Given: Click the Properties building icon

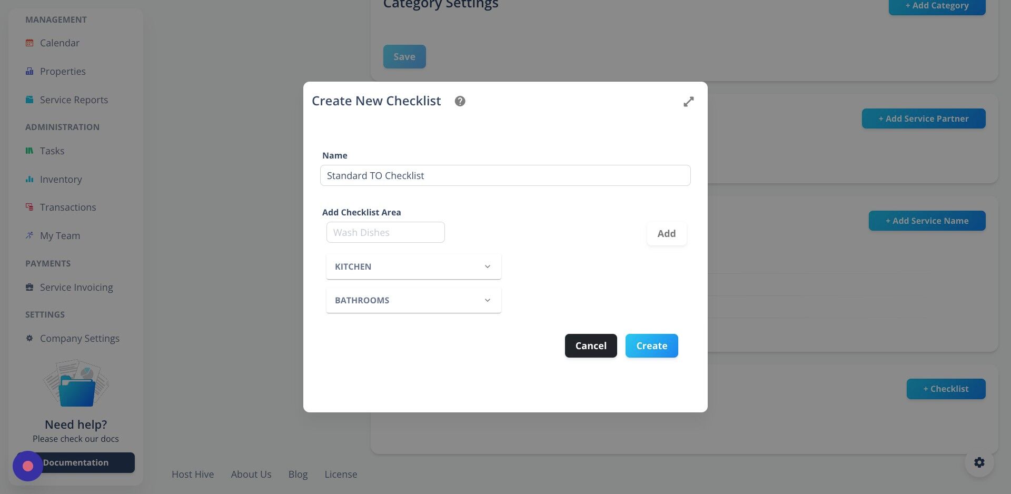Looking at the screenshot, I should click(x=29, y=71).
